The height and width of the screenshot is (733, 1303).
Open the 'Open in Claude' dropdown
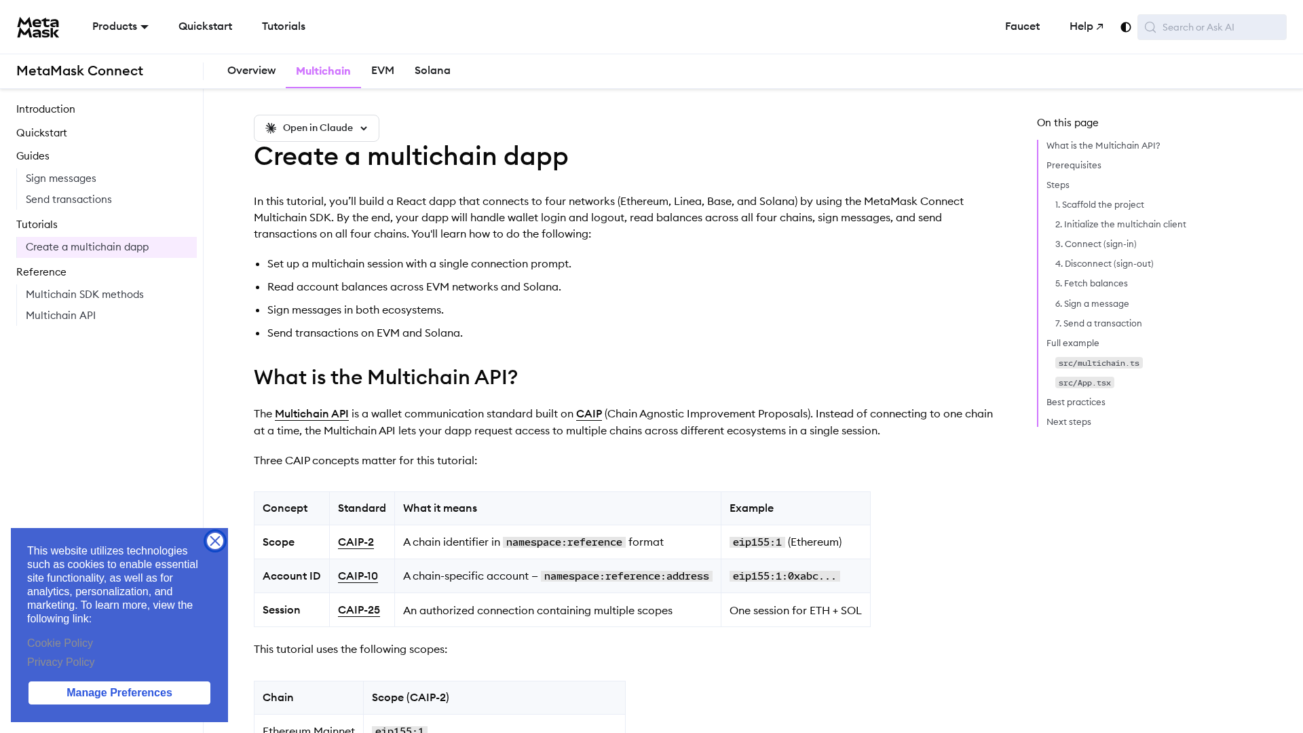(316, 128)
